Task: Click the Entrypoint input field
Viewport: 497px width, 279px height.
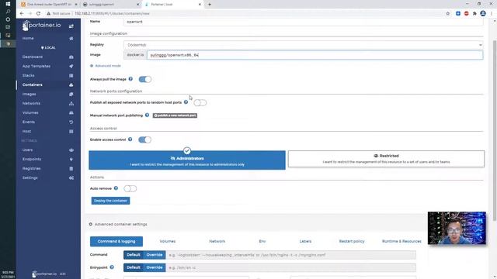Action: tap(290, 267)
